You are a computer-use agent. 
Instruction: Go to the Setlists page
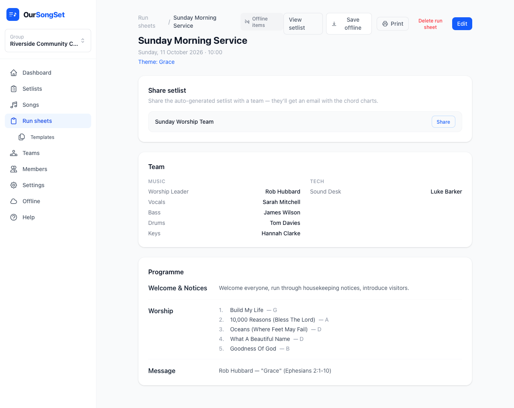coord(48,89)
